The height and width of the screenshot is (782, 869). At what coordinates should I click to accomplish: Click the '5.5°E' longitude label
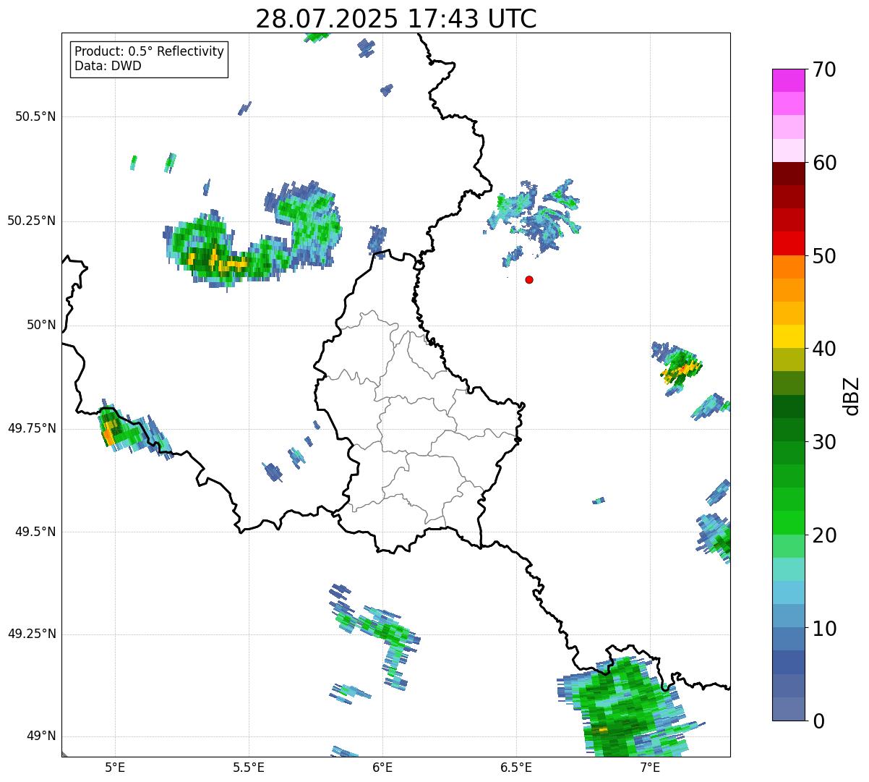pyautogui.click(x=249, y=767)
